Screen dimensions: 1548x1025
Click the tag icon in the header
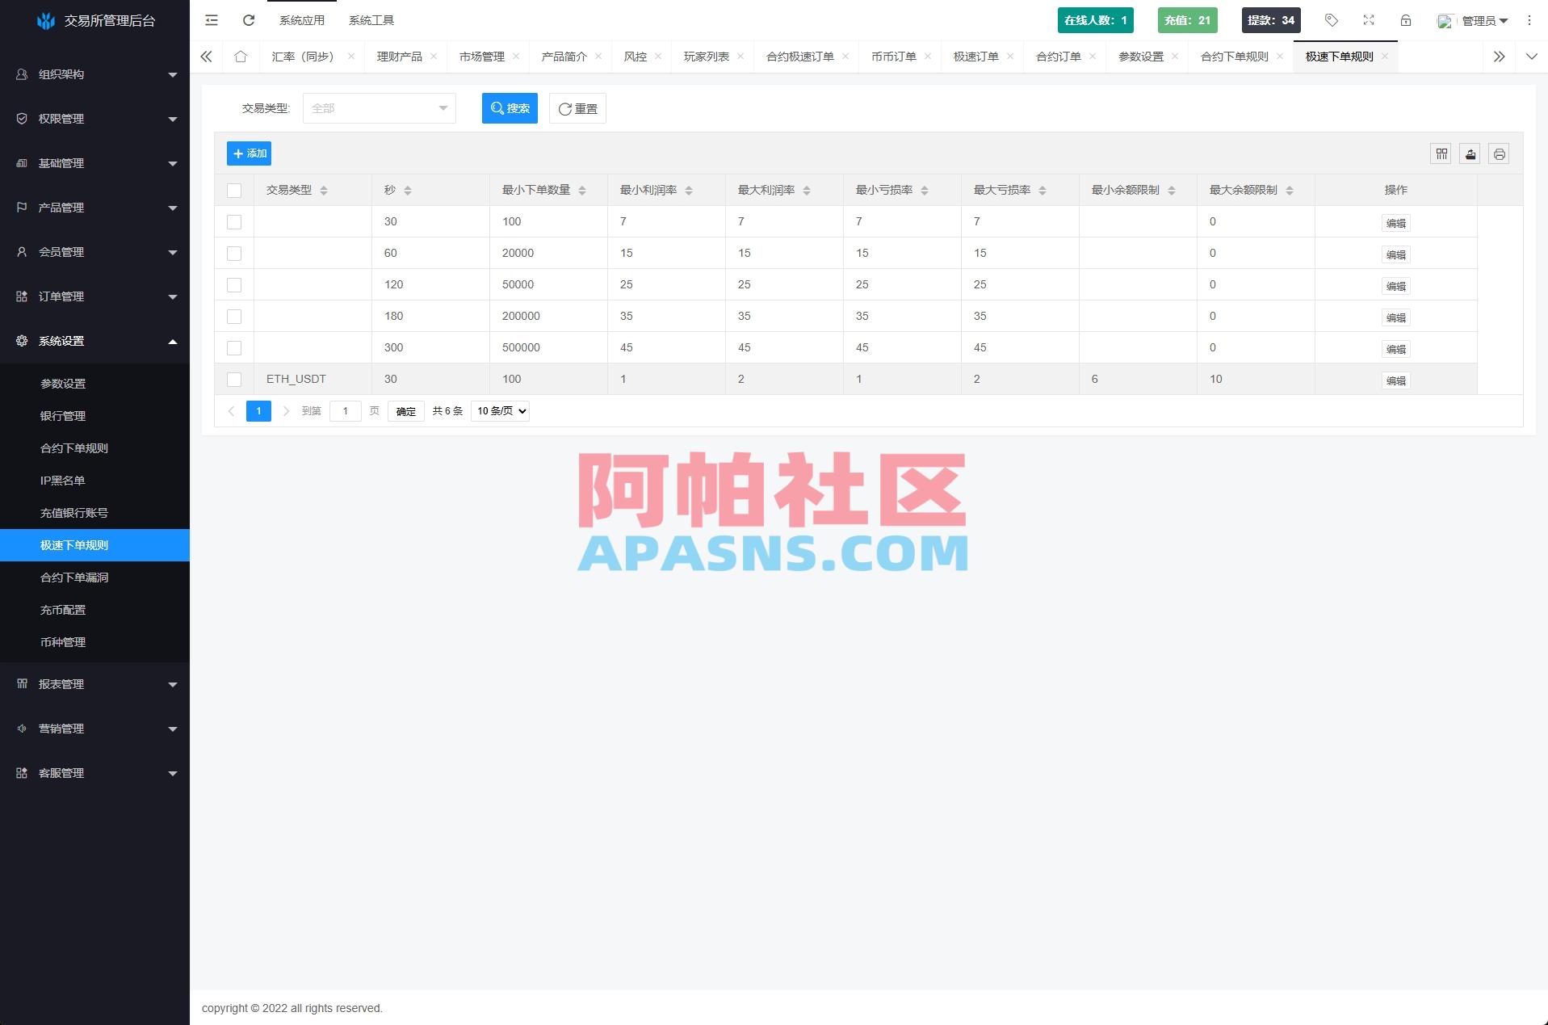[x=1331, y=20]
